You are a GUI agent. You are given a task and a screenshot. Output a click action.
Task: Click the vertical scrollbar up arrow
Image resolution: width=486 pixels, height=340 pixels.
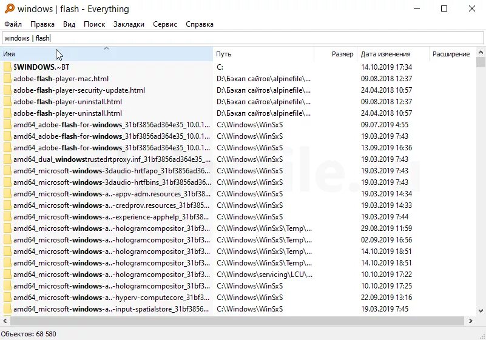481,52
